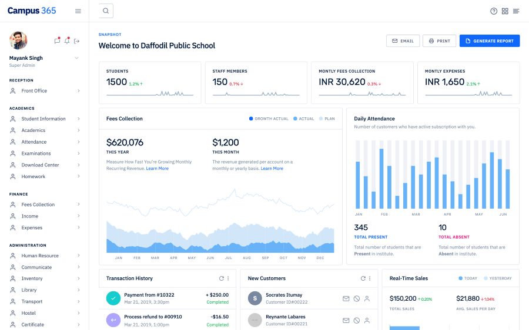Click the 'INR 30,620' fees value
The width and height of the screenshot is (529, 330).
coord(342,81)
